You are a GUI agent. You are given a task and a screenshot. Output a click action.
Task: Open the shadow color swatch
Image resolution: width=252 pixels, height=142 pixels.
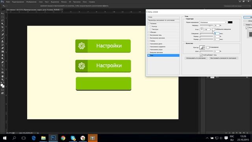coord(230,22)
